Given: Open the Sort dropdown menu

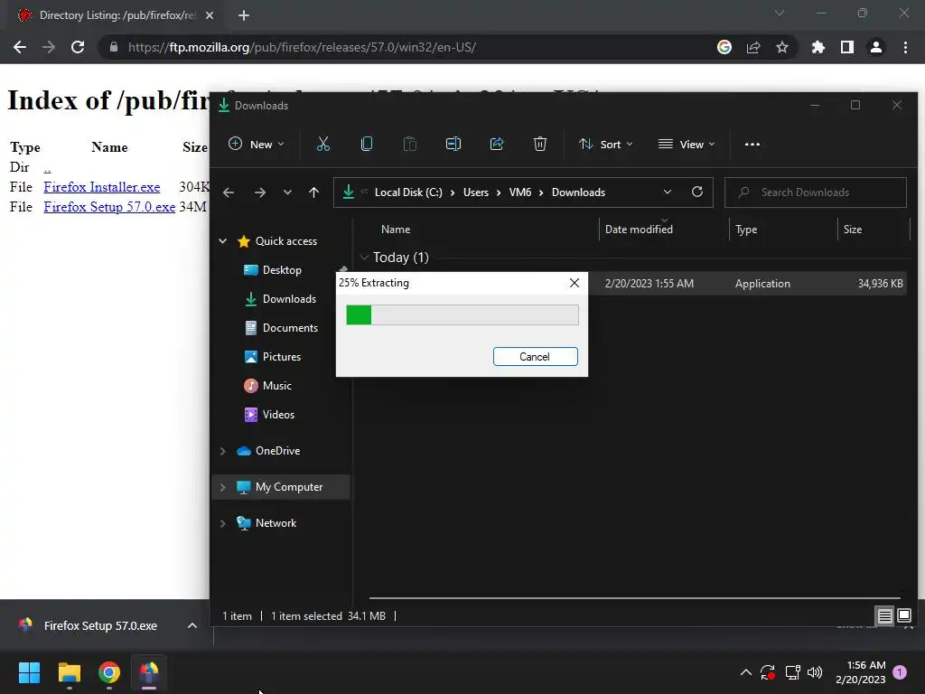Looking at the screenshot, I should (605, 144).
